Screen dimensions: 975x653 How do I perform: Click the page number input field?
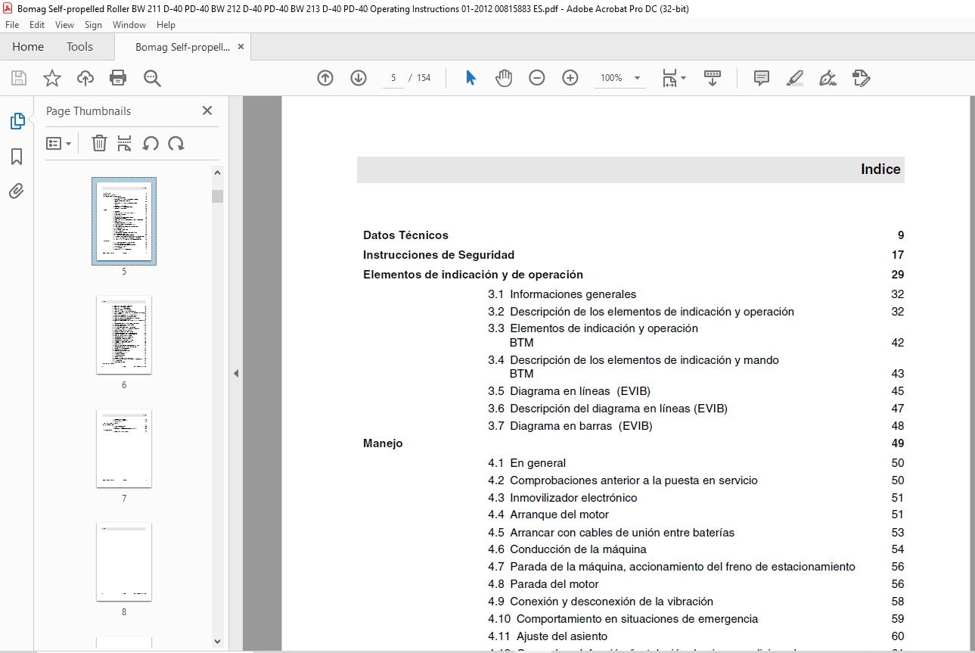[x=393, y=78]
